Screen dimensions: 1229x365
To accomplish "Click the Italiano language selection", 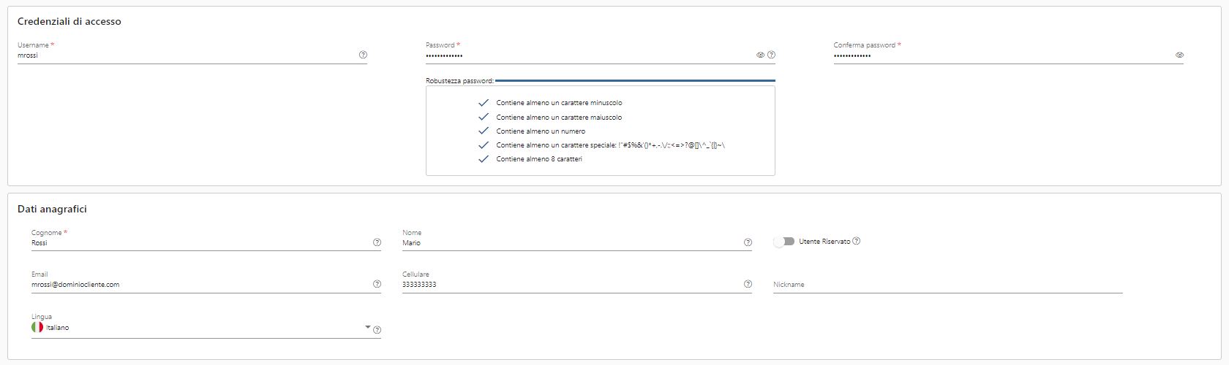I will click(58, 328).
